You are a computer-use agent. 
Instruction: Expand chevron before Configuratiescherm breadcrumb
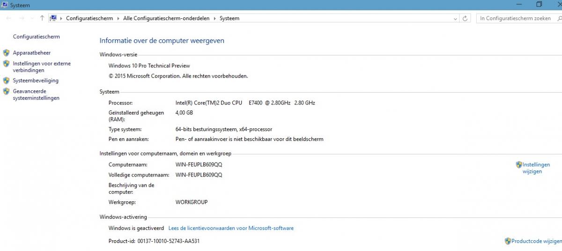61,18
